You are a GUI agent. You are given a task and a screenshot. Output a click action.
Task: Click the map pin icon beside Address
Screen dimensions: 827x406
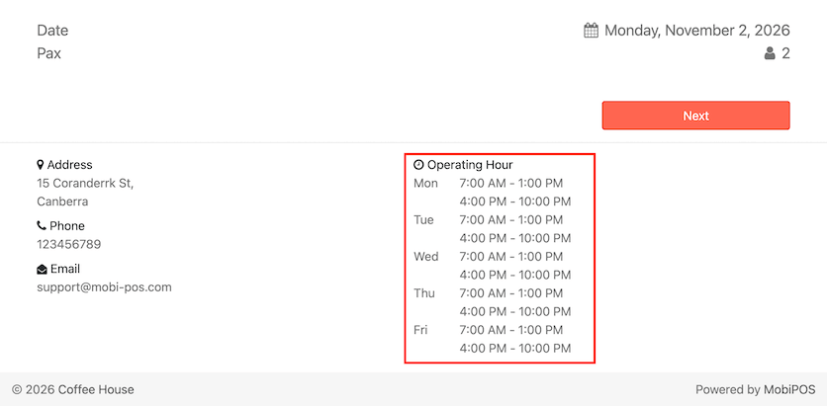(x=41, y=165)
